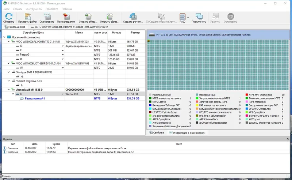Collapse Asmedia ASM1153E node
Image resolution: width=292 pixels, height=180 pixels.
(x=8, y=90)
